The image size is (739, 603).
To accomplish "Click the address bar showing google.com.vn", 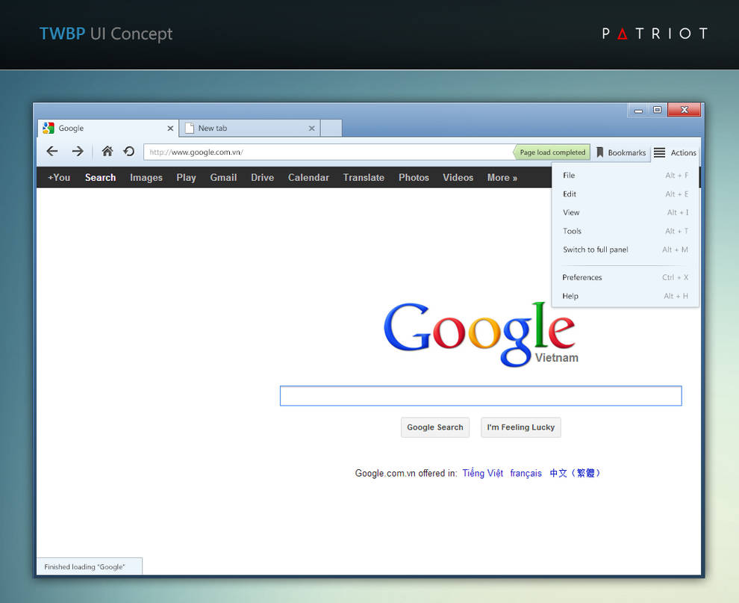I will 328,152.
